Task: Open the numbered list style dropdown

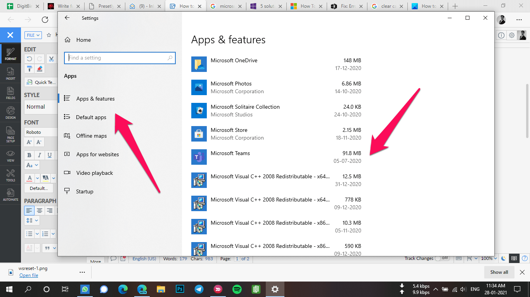Action: (x=53, y=234)
